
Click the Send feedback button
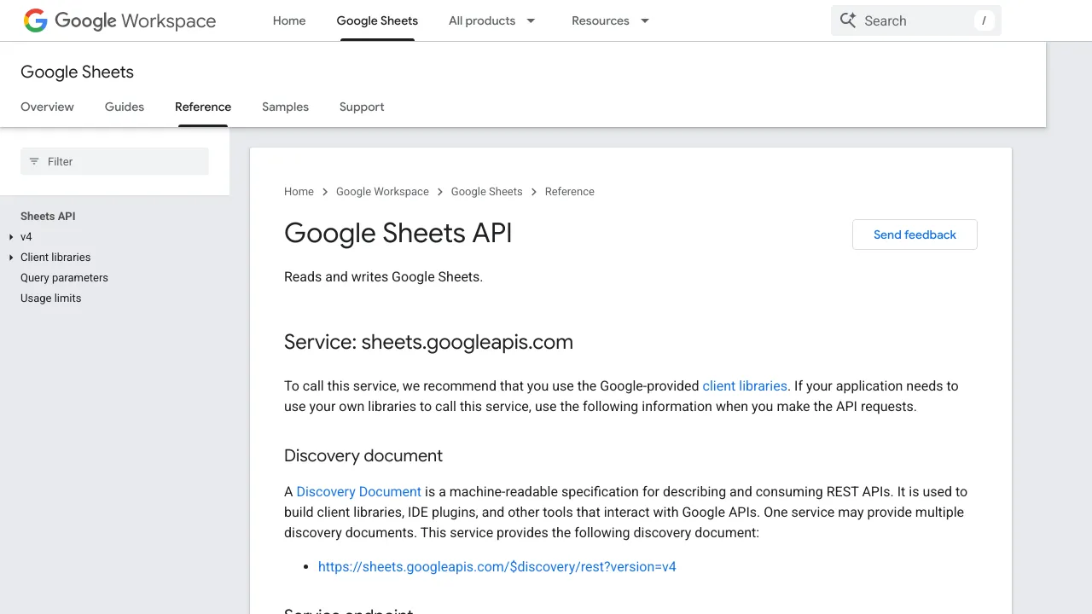click(915, 235)
